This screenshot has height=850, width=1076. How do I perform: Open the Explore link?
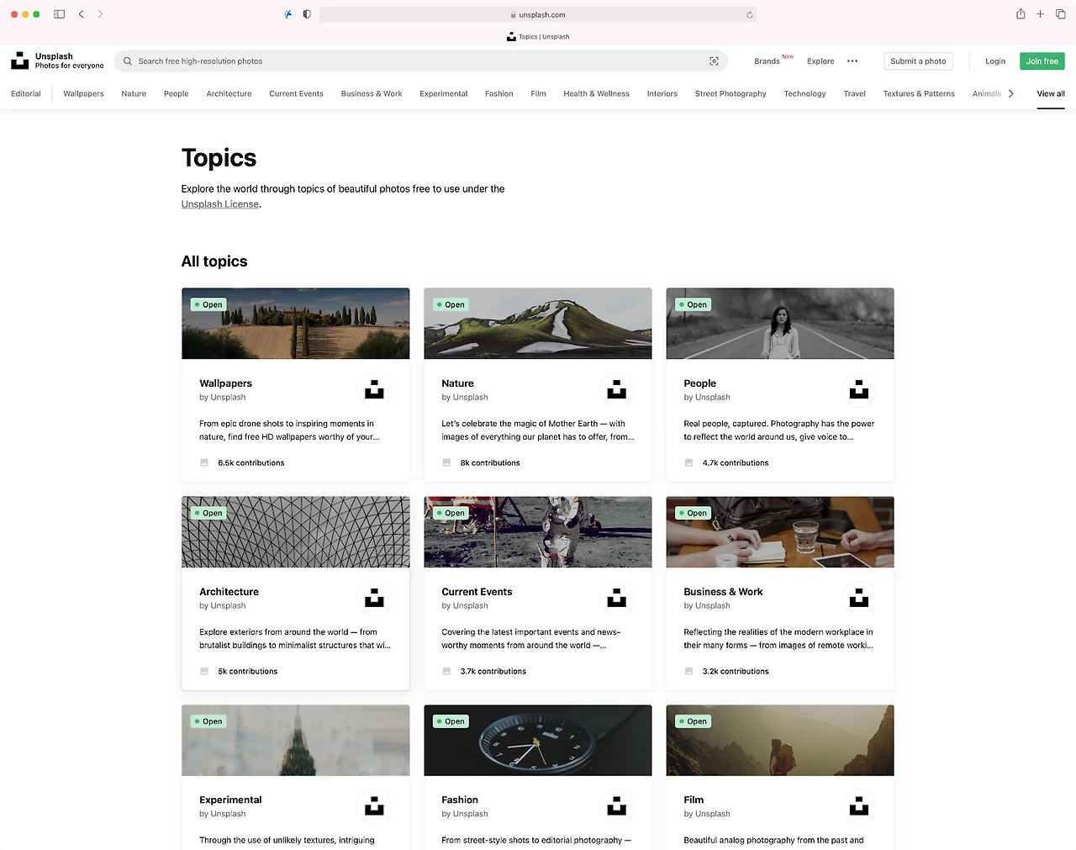coord(820,61)
